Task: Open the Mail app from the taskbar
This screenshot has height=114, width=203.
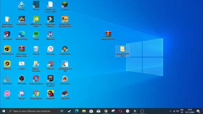Action: (98, 111)
